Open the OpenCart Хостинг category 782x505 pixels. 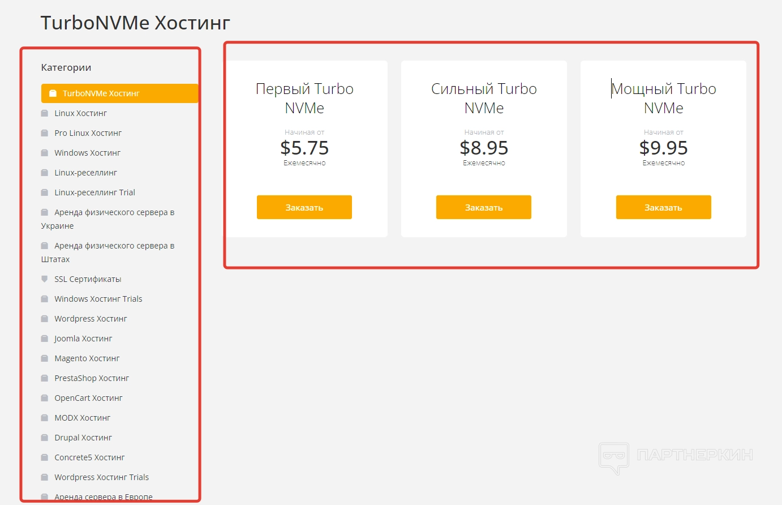(88, 398)
